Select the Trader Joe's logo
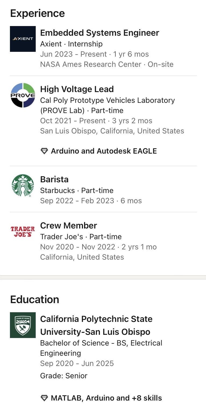The width and height of the screenshot is (206, 414). 23,231
